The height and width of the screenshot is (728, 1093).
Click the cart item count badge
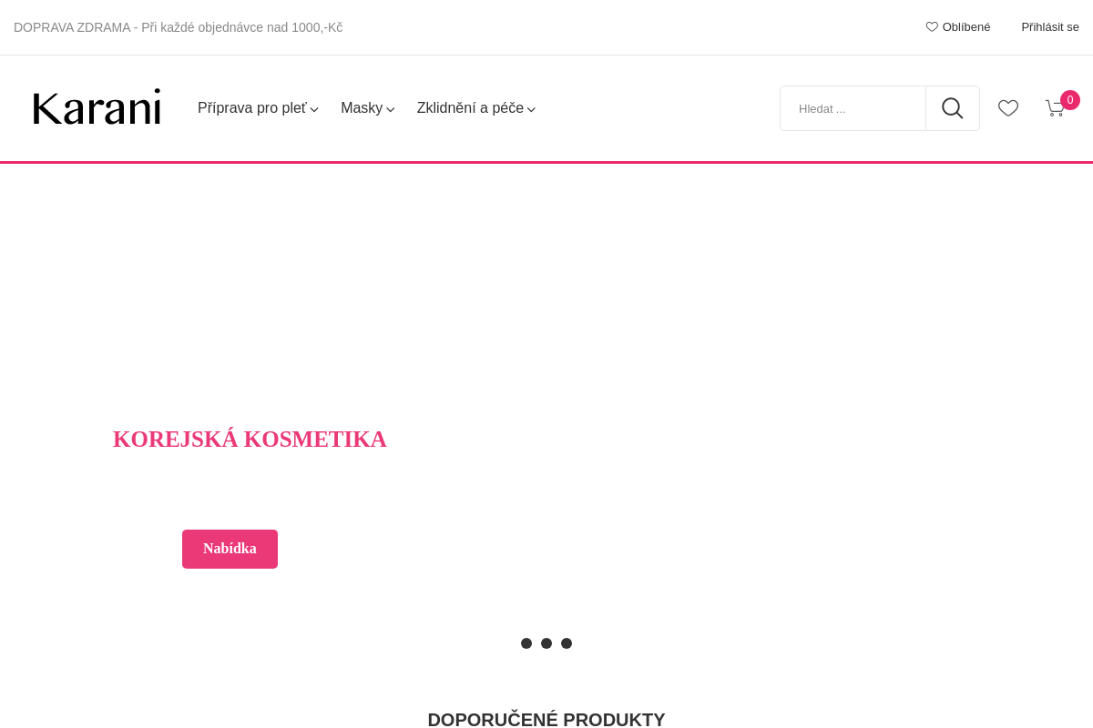pos(1070,100)
